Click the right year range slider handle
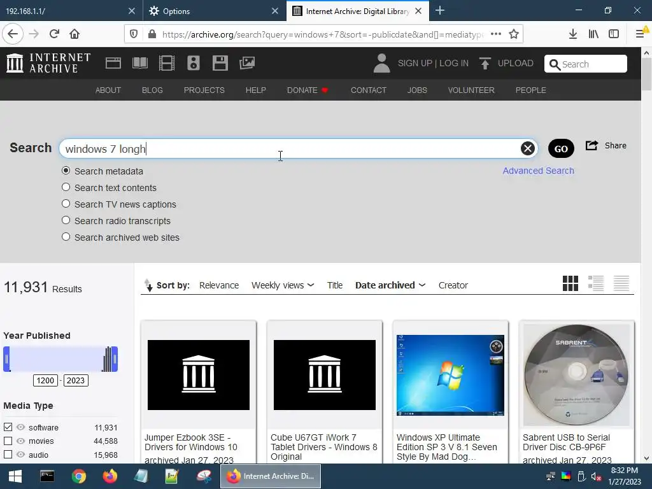This screenshot has width=652, height=489. pyautogui.click(x=115, y=359)
